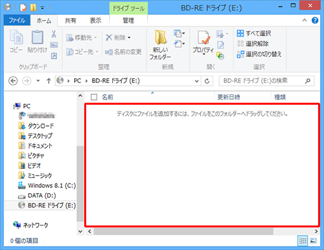Click horizontal scrollbar left arrow
The width and height of the screenshot is (324, 250).
click(89, 231)
